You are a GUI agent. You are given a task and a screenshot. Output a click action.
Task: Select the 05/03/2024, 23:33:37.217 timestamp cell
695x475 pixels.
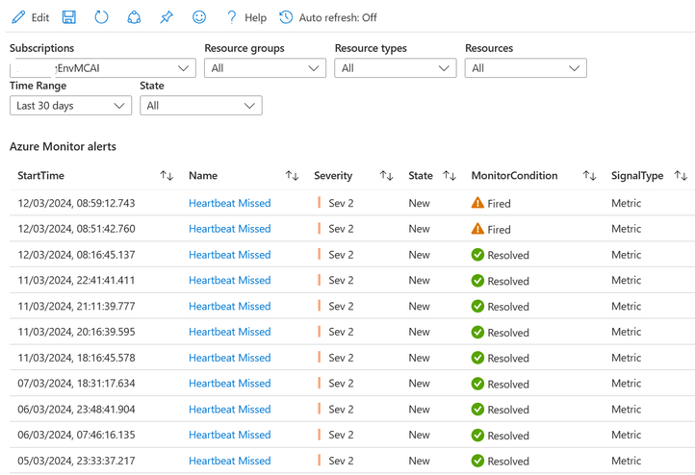[x=76, y=461]
